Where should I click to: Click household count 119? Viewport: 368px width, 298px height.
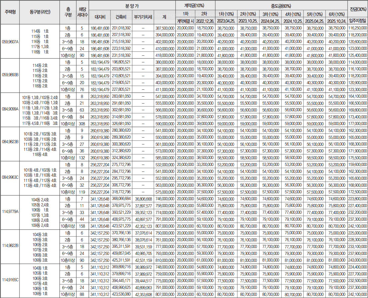(82, 192)
